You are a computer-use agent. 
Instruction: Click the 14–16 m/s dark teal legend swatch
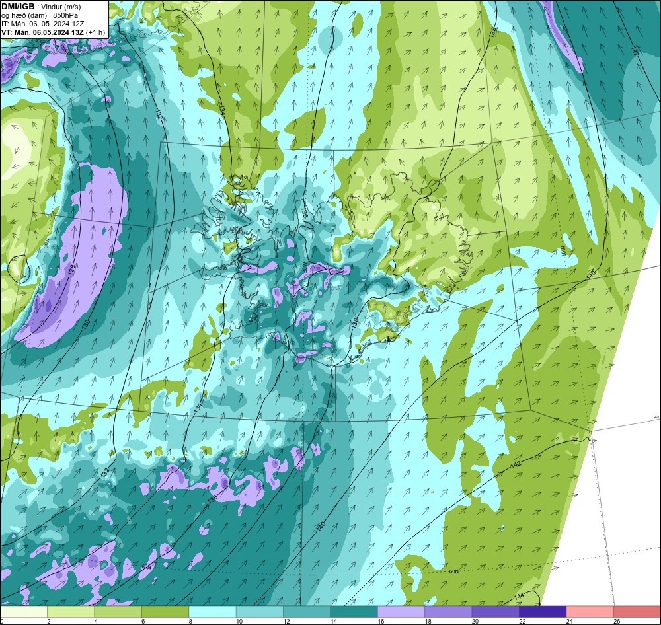click(x=354, y=612)
